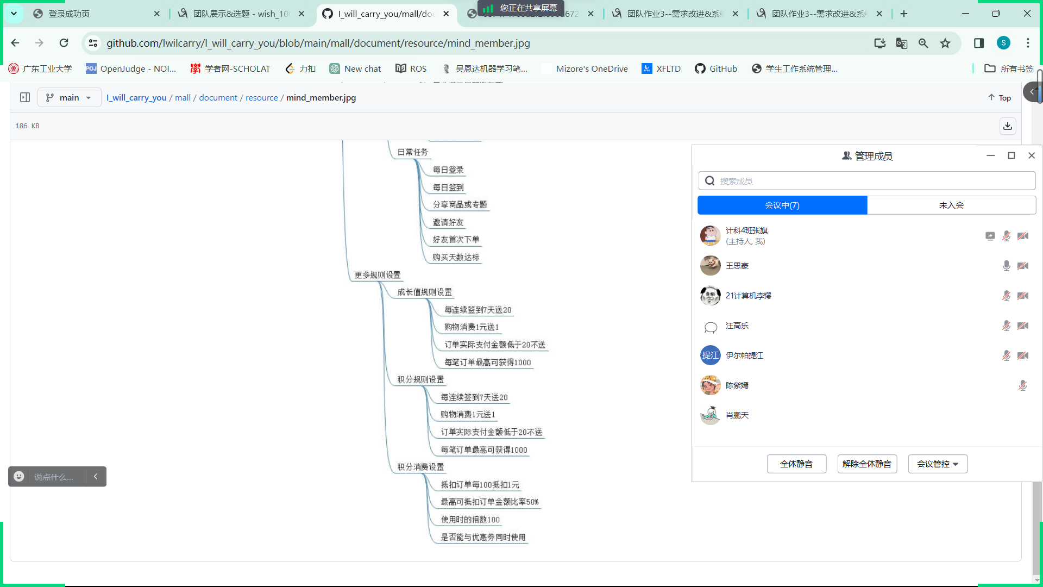The width and height of the screenshot is (1043, 587).
Task: Toggle camera for 21计算机李锝
Action: [1023, 296]
